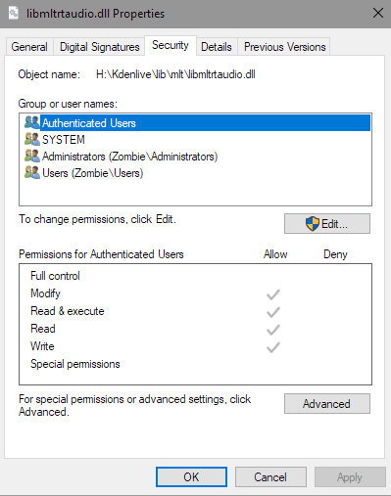The image size is (391, 496).
Task: Click the Administrators group icon
Action: [32, 157]
